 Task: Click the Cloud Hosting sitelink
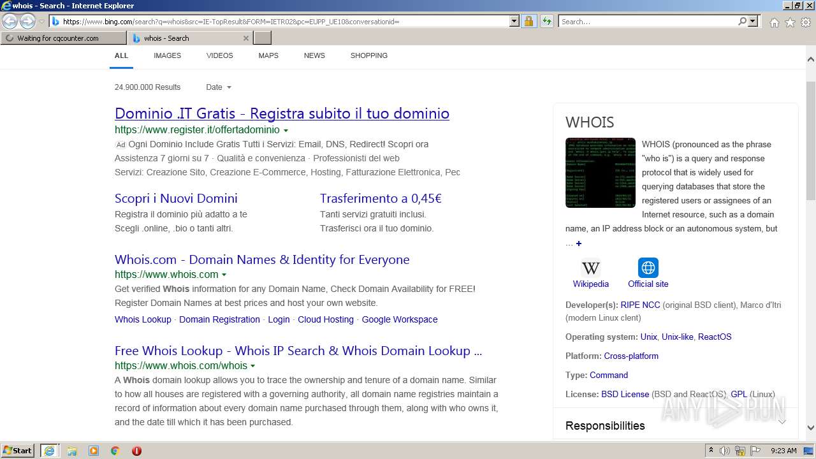(x=326, y=319)
